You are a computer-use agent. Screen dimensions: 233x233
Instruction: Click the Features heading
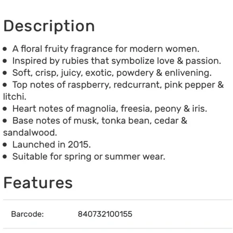point(38,183)
